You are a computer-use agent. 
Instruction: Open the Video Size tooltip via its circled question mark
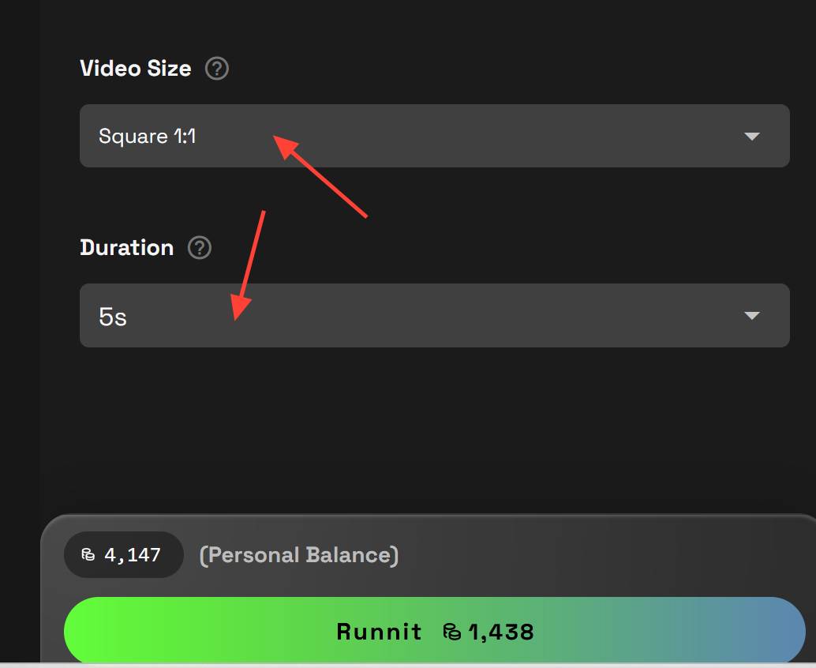coord(216,69)
